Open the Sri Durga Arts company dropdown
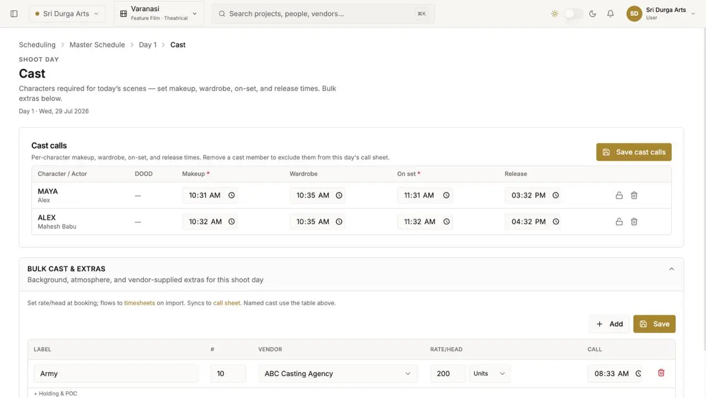706x398 pixels. 67,14
